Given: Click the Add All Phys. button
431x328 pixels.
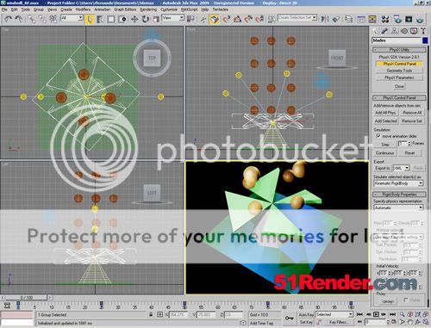Looking at the screenshot, I should pos(385,113).
